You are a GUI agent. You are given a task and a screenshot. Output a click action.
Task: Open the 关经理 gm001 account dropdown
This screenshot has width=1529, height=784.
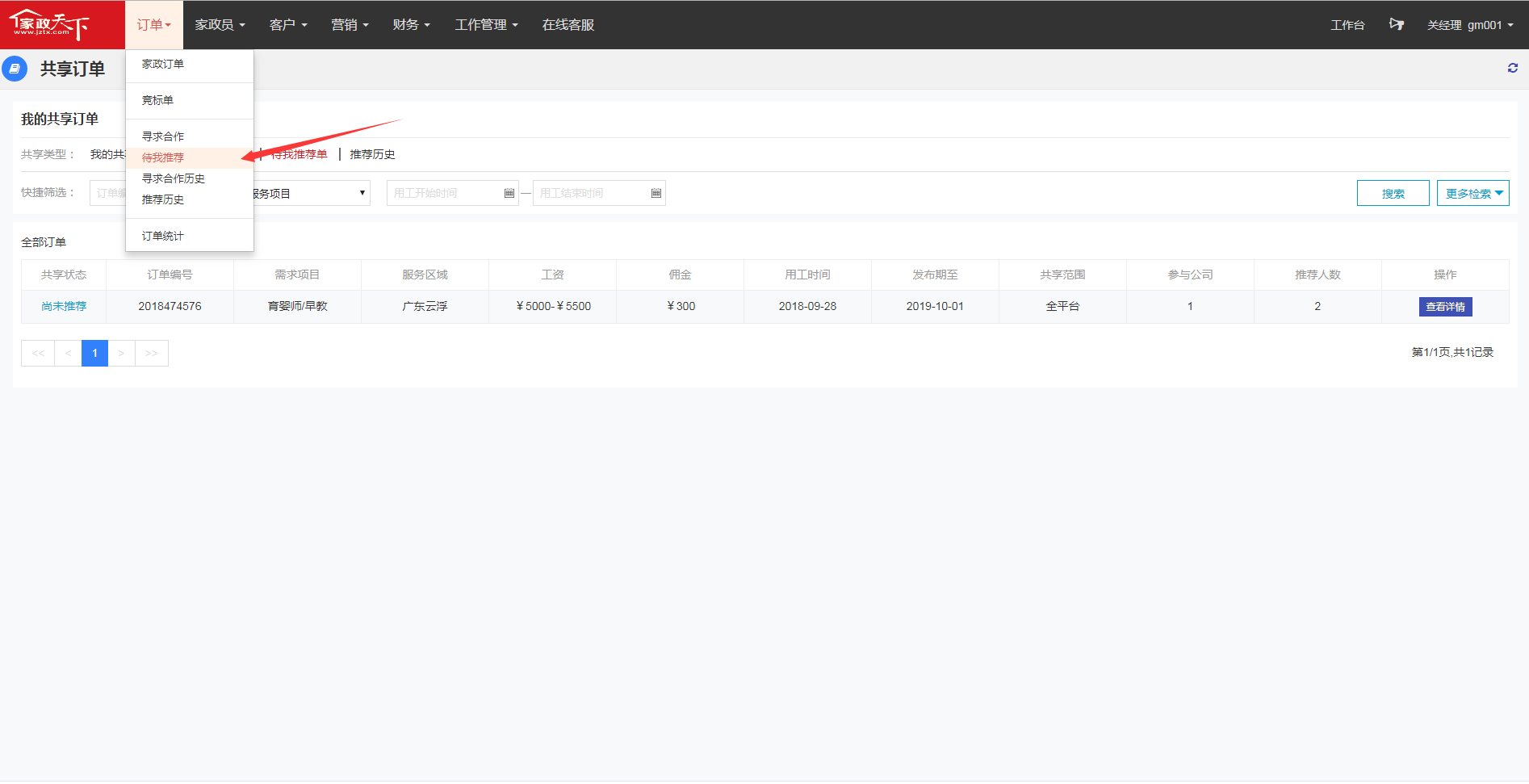click(x=1470, y=25)
